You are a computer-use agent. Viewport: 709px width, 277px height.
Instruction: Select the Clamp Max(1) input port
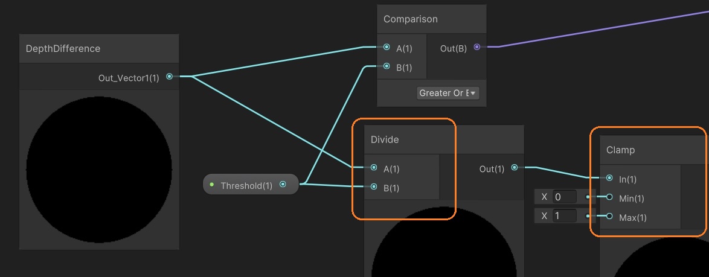[609, 217]
